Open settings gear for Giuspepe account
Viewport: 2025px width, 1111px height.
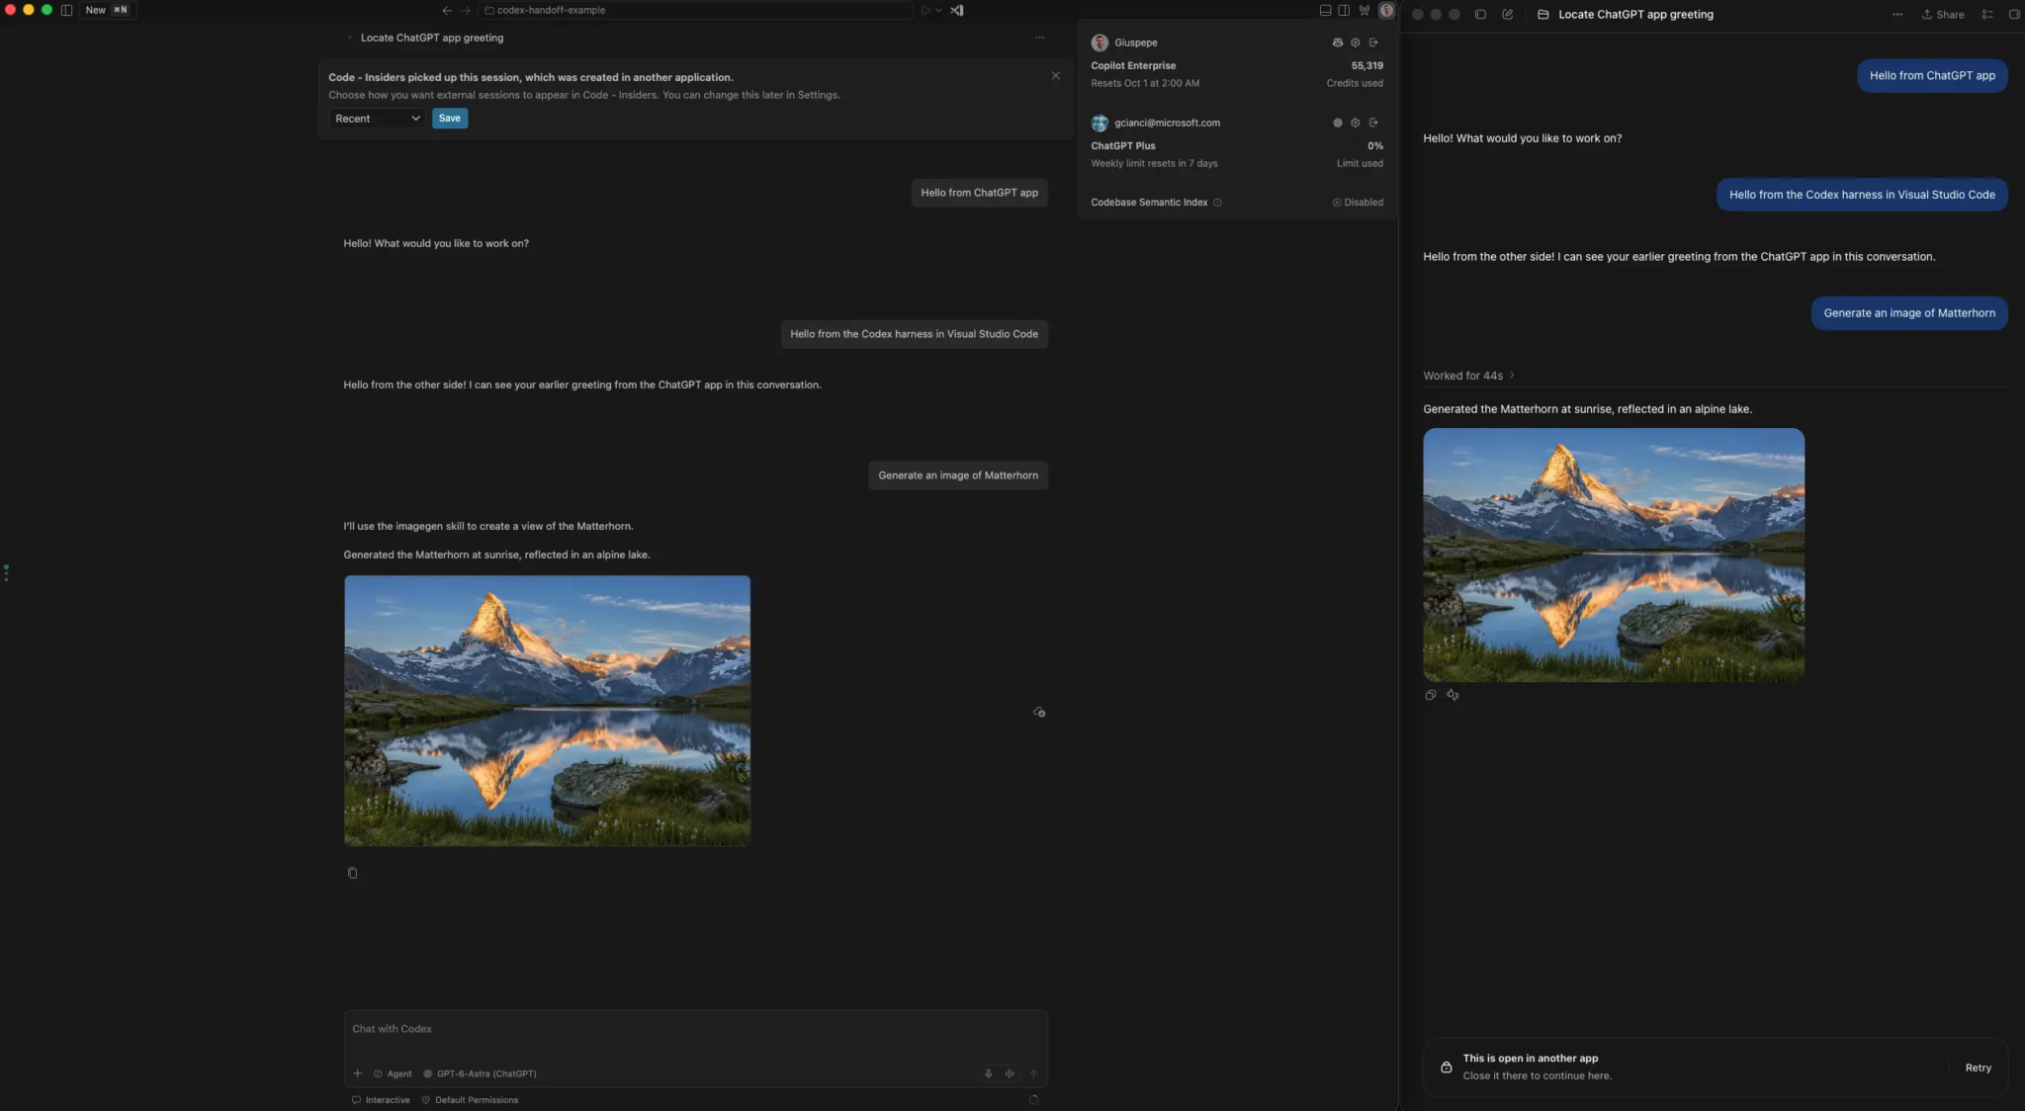tap(1355, 43)
